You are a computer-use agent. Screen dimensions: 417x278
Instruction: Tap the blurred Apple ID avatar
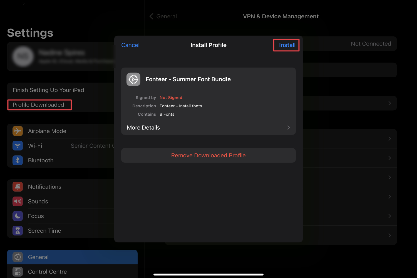(x=23, y=56)
